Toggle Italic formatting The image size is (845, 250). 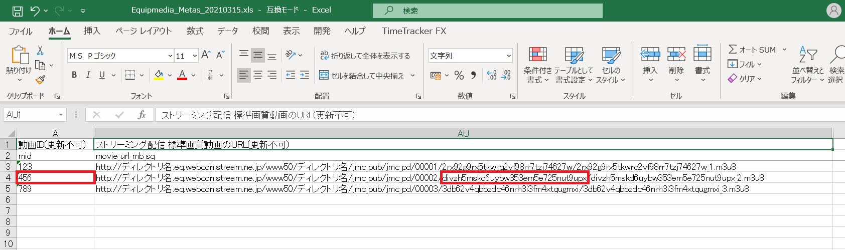pos(88,75)
